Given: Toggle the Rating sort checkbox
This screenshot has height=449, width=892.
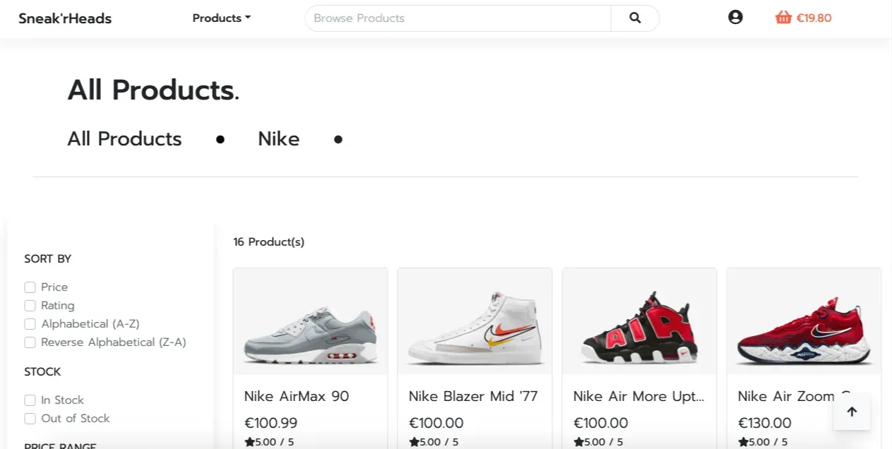Looking at the screenshot, I should coord(30,306).
